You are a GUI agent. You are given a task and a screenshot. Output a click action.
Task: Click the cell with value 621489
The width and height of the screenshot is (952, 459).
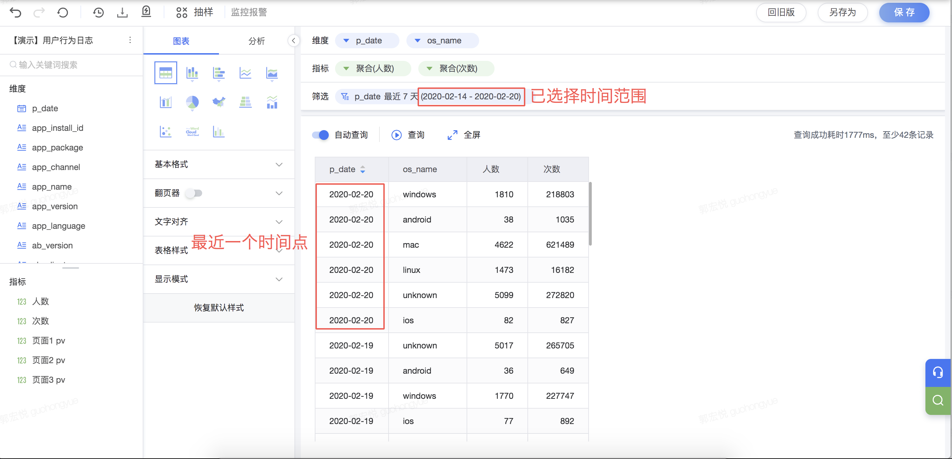(x=559, y=245)
